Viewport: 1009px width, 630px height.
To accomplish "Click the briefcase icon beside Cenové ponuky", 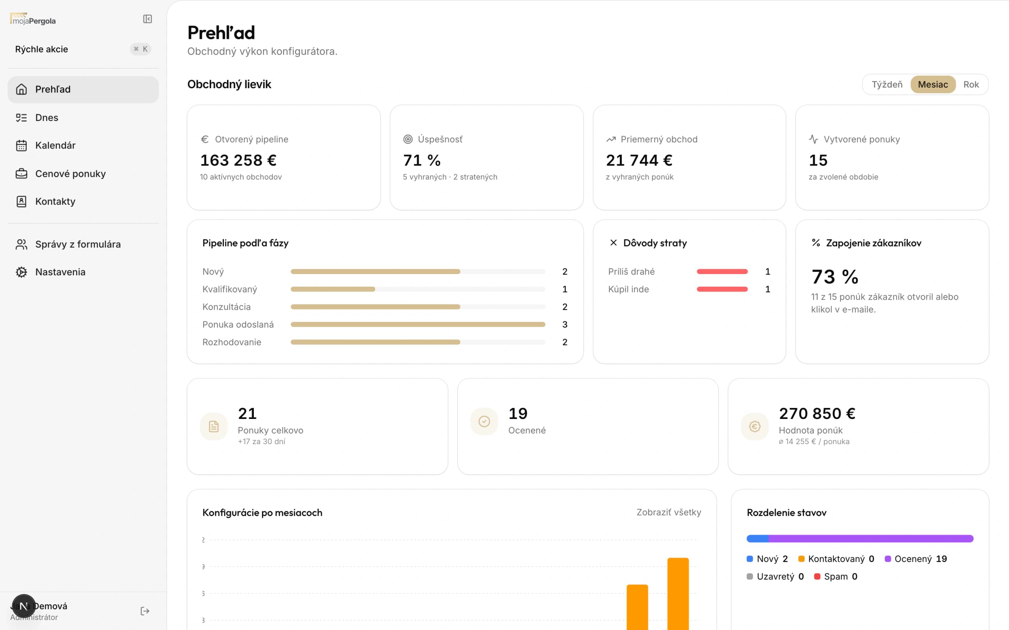I will pyautogui.click(x=21, y=173).
